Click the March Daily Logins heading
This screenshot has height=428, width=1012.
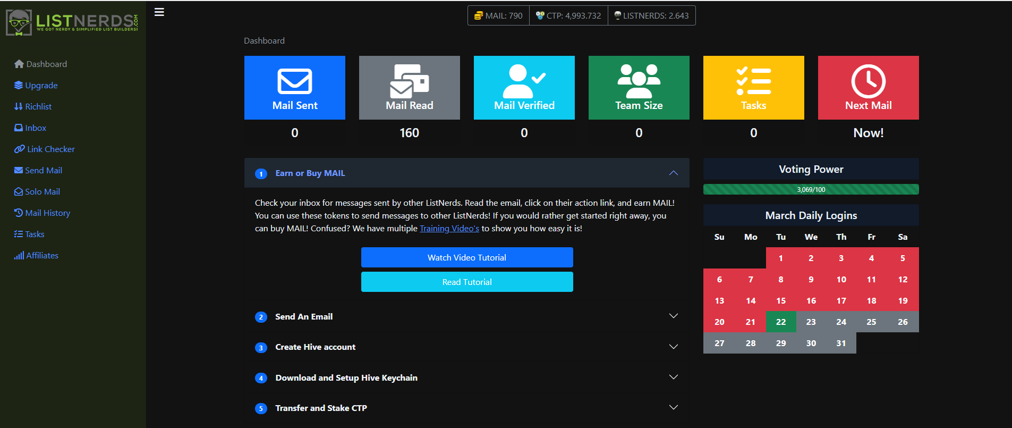click(x=811, y=215)
